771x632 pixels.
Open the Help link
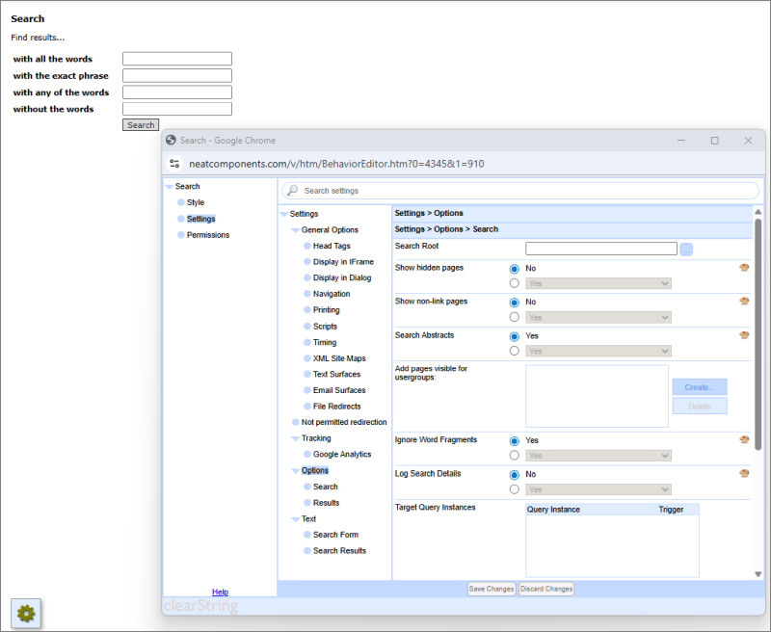220,592
